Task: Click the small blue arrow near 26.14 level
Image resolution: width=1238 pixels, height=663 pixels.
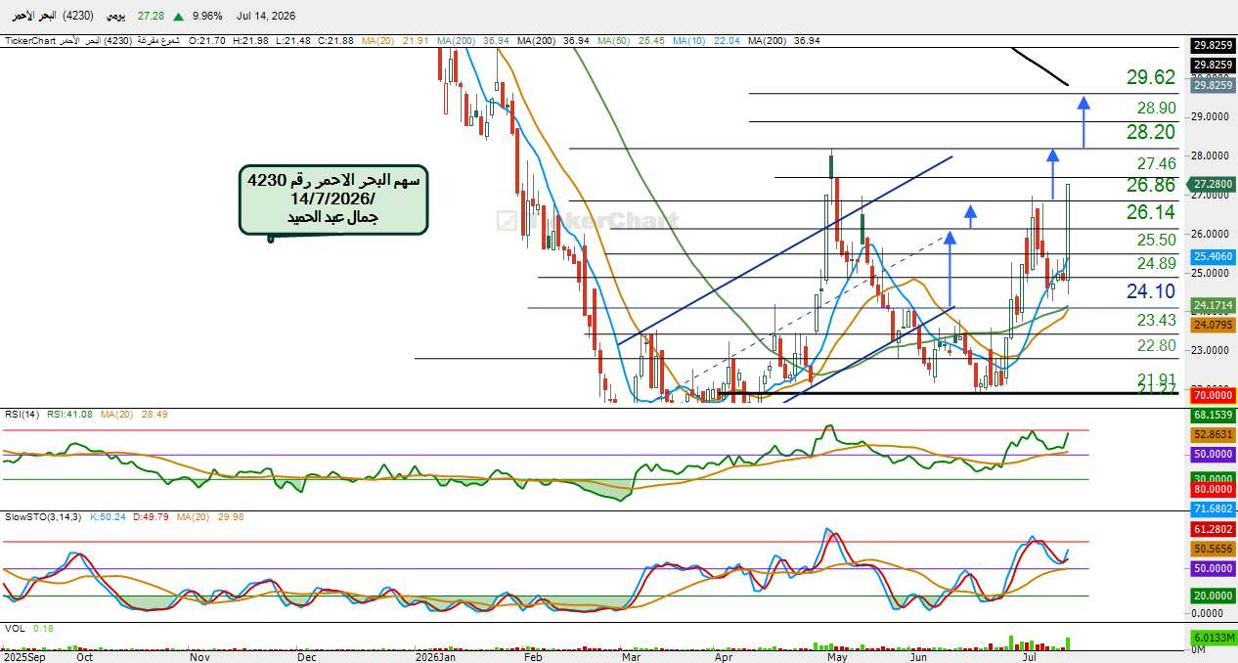Action: pyautogui.click(x=970, y=216)
